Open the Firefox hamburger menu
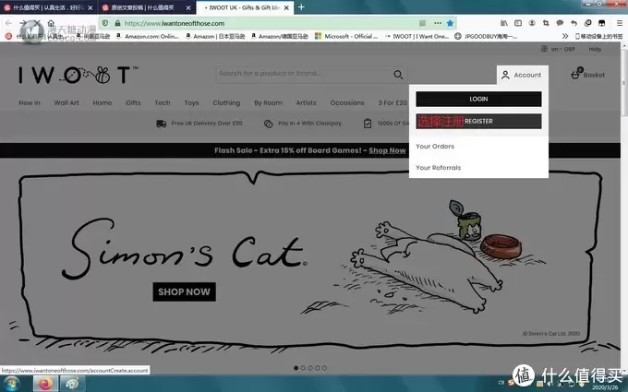This screenshot has height=392, width=628. [x=619, y=23]
